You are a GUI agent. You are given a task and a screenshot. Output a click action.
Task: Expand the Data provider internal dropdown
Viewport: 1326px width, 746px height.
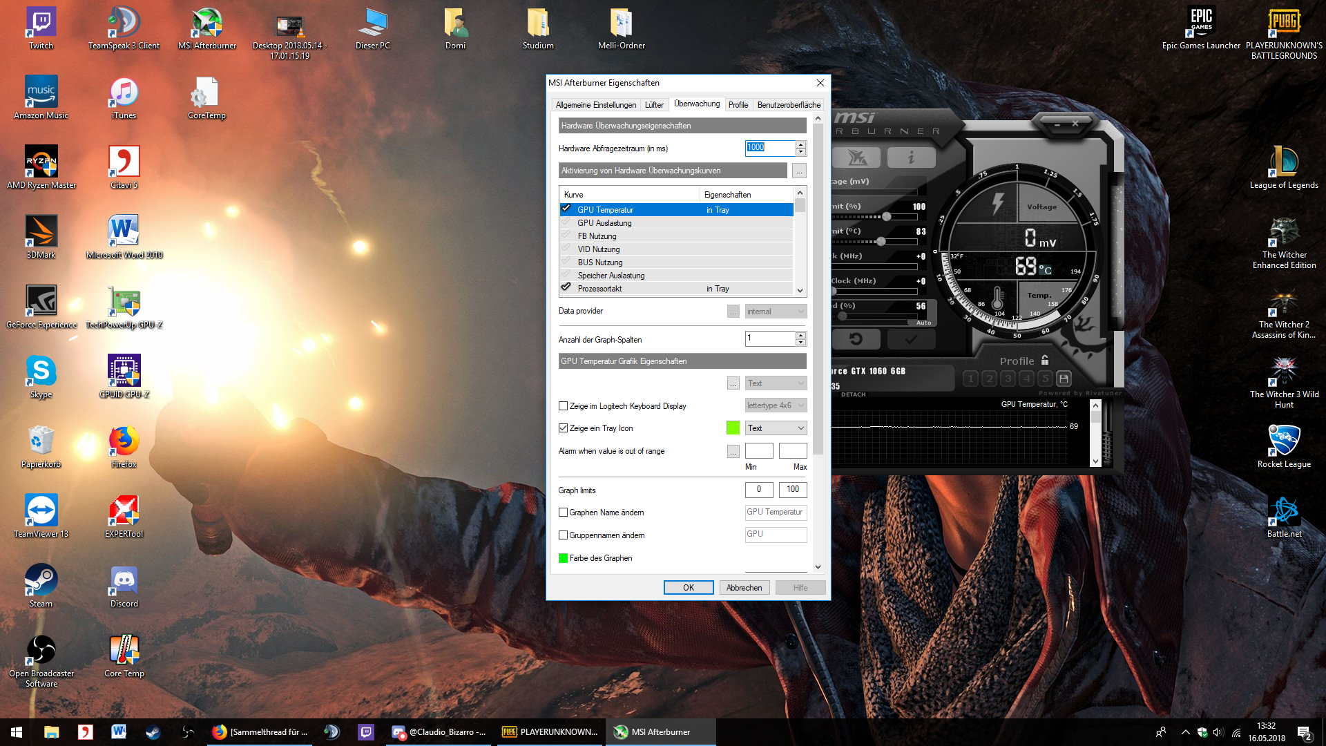click(776, 312)
